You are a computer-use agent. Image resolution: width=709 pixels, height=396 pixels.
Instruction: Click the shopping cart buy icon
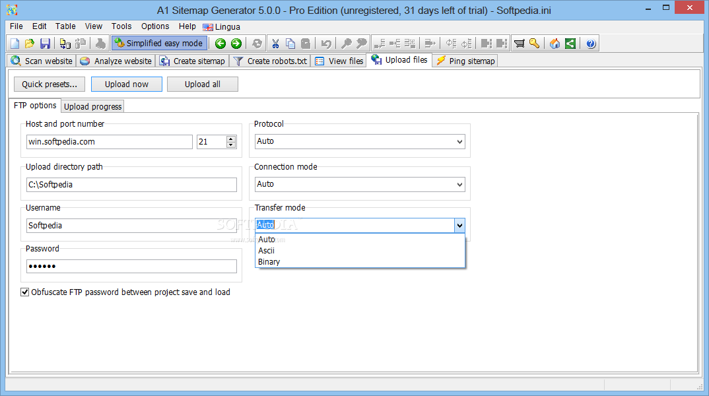[520, 44]
